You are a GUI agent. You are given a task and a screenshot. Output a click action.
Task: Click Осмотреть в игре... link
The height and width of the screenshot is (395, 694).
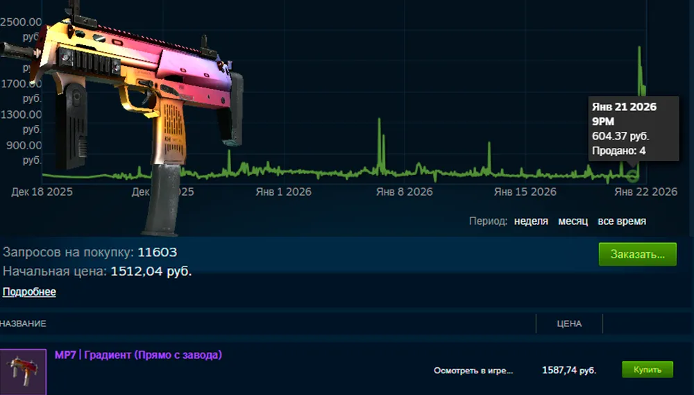473,370
